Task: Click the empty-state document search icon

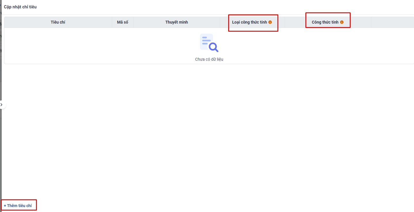Action: [209, 43]
